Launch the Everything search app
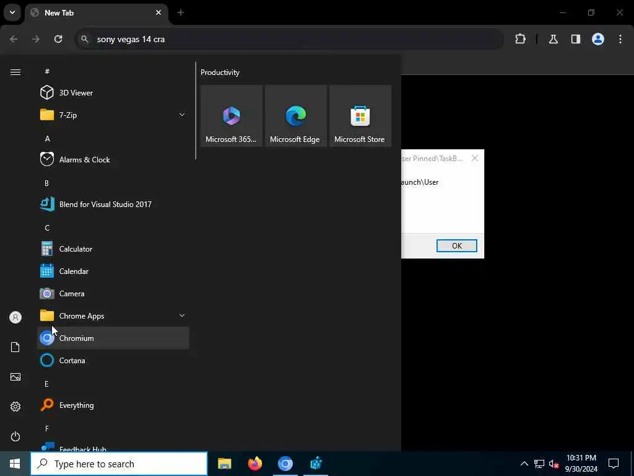Viewport: 634px width, 476px height. [x=113, y=405]
